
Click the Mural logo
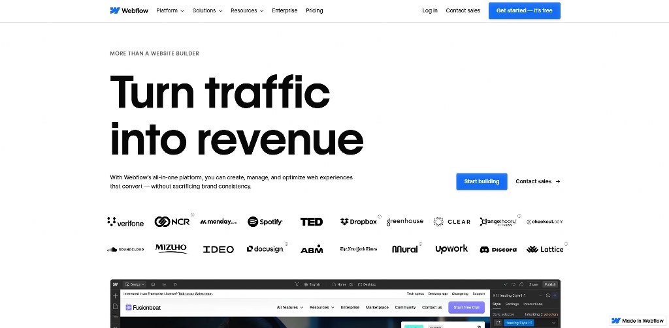point(405,249)
